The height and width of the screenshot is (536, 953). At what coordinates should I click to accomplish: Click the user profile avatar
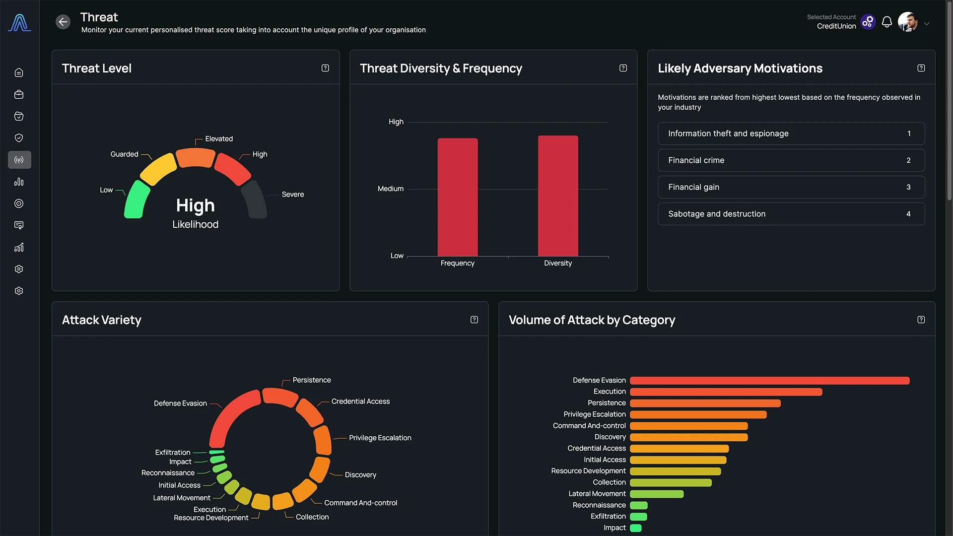pyautogui.click(x=908, y=22)
